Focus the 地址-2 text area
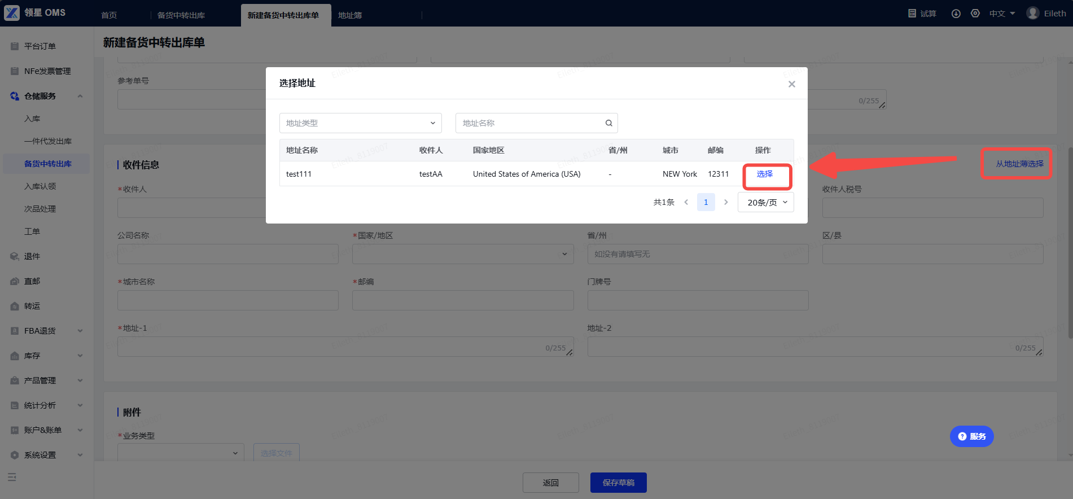 click(x=816, y=347)
